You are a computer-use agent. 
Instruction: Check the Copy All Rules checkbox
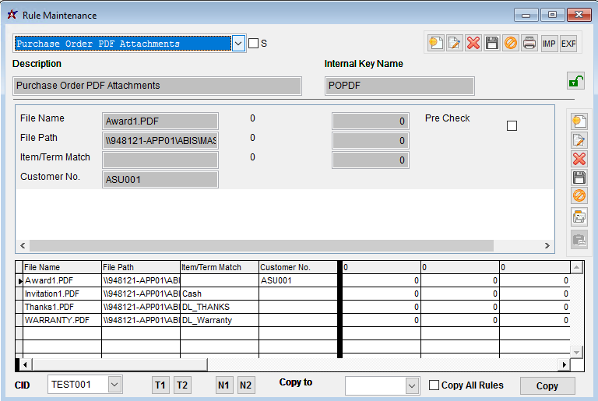click(434, 385)
